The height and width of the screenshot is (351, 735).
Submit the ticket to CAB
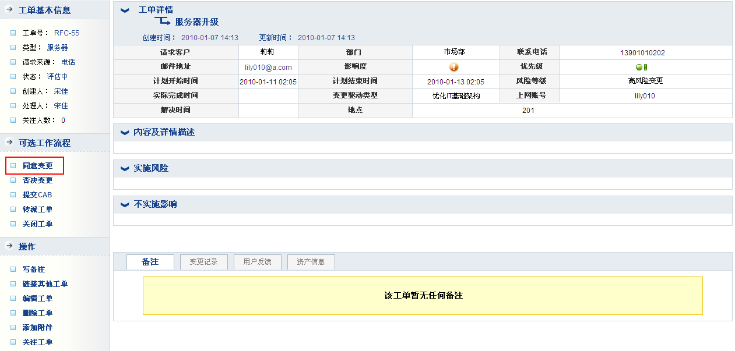(37, 195)
